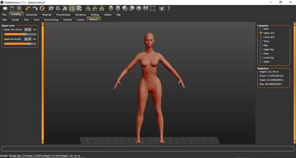Image resolution: width=296 pixels, height=158 pixels.
Task: Click symmetry icon with two-way arrow
Action: click(102, 8)
